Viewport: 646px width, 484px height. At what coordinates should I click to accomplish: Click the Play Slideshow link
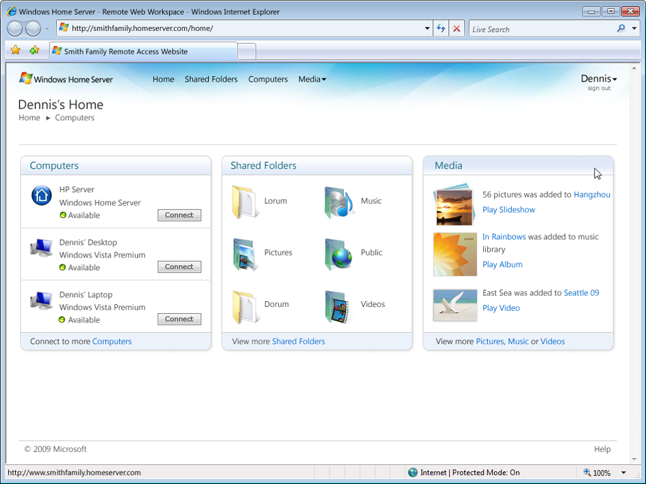509,209
